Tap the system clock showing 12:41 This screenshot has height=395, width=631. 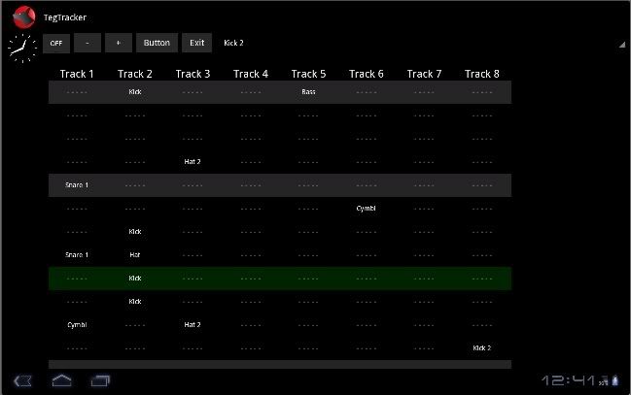coord(570,379)
